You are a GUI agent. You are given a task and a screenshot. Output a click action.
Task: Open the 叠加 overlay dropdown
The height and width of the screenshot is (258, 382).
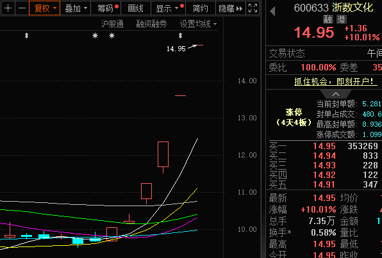75,8
